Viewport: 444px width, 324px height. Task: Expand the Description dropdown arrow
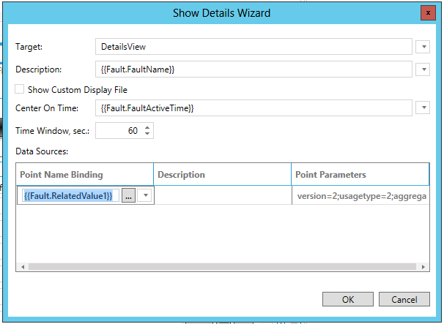pyautogui.click(x=423, y=70)
